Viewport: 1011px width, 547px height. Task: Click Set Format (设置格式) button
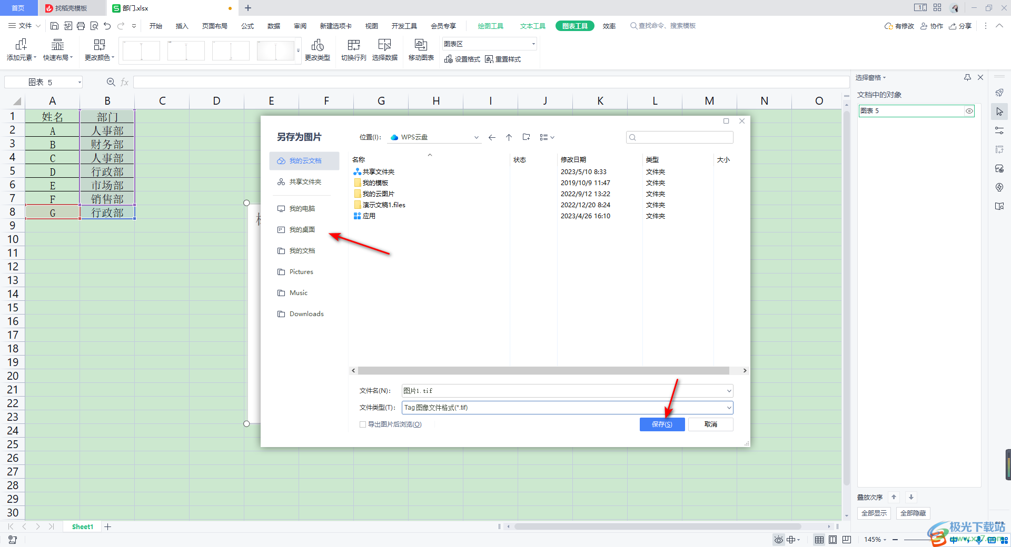pyautogui.click(x=462, y=59)
